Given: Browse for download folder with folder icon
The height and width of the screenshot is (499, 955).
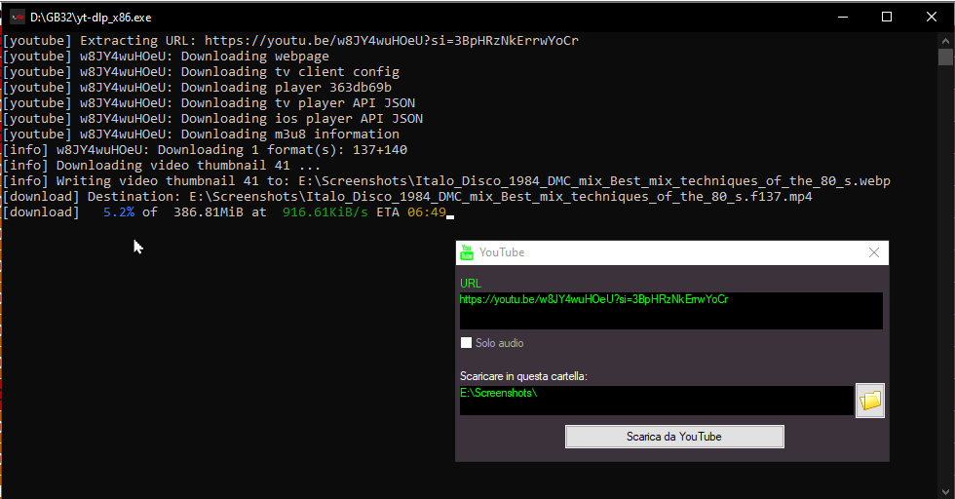Looking at the screenshot, I should [x=869, y=401].
